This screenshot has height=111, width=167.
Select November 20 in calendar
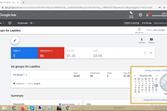[x=153, y=88]
